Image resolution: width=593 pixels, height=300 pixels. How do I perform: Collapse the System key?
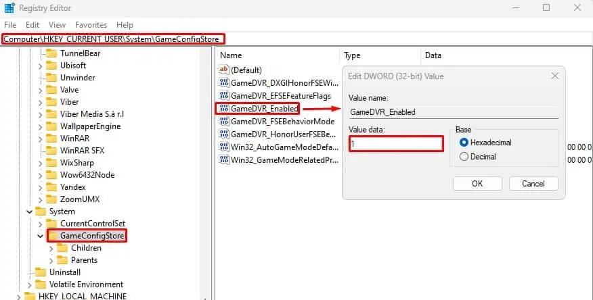tap(30, 211)
